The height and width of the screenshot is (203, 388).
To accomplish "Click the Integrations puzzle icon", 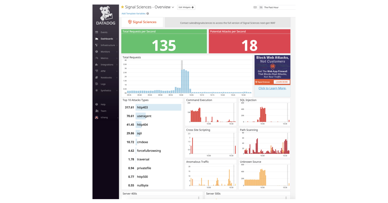I will click(96, 65).
